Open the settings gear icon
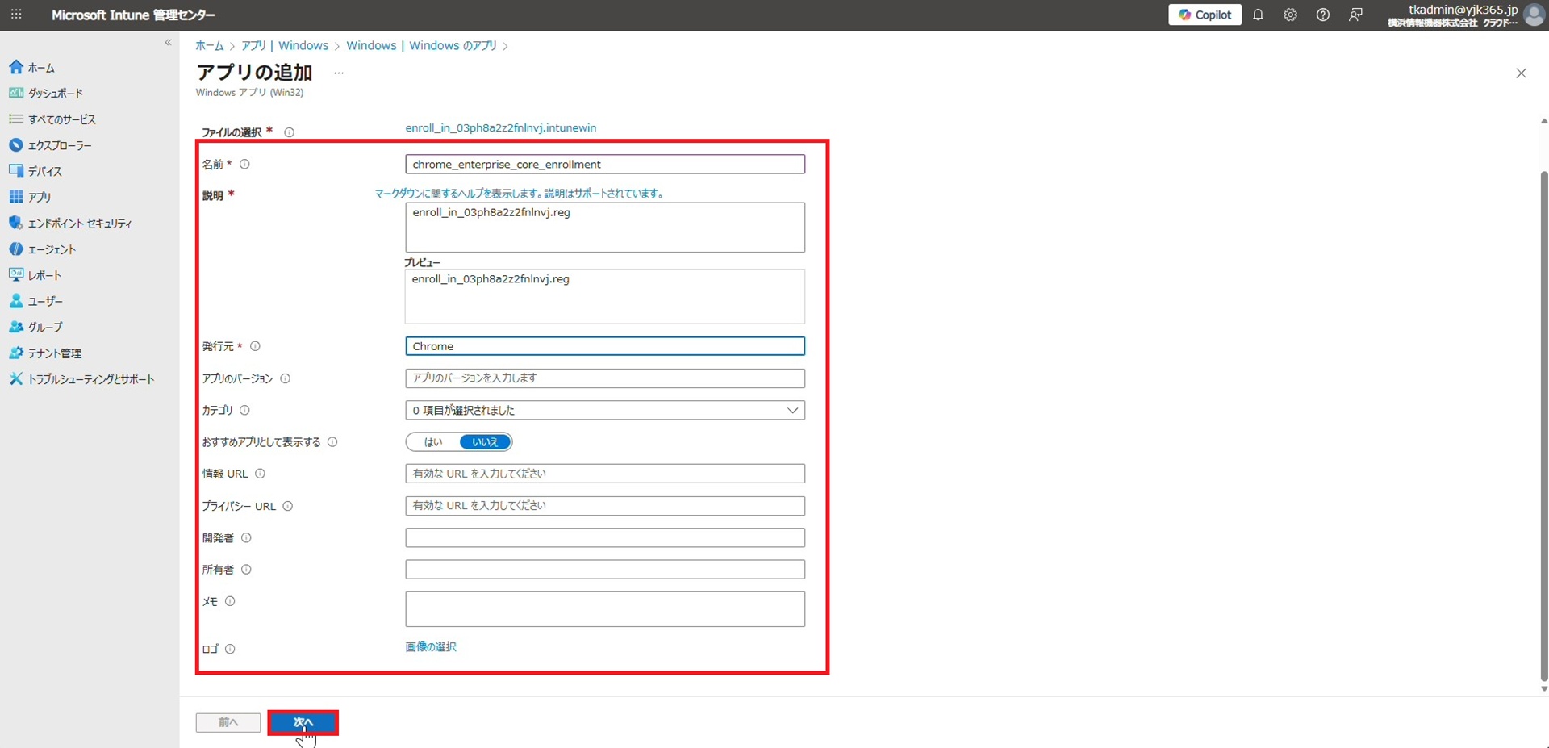 coord(1290,15)
